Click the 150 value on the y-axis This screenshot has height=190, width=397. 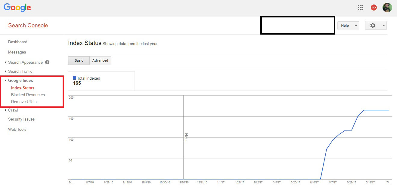71,118
